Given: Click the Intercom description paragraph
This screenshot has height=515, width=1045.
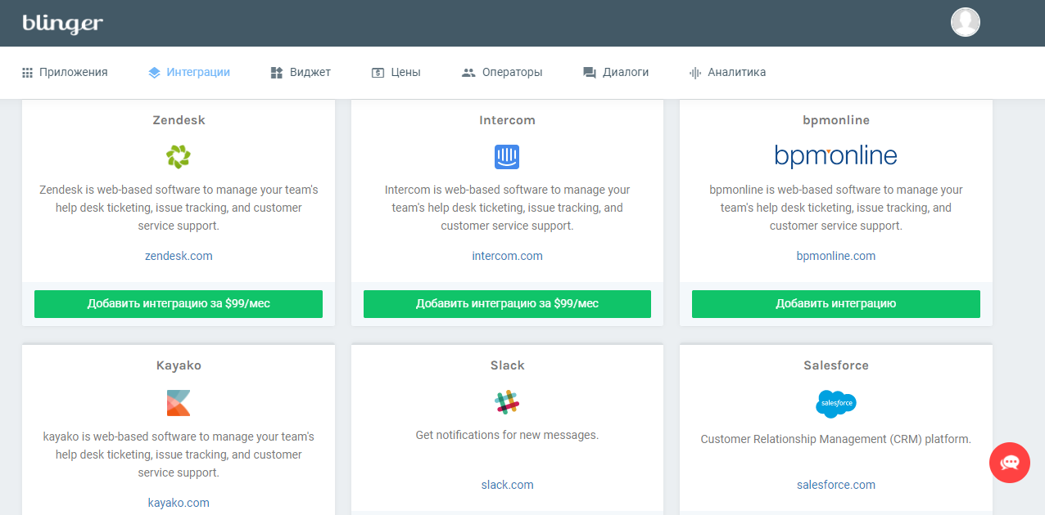Looking at the screenshot, I should (x=507, y=208).
